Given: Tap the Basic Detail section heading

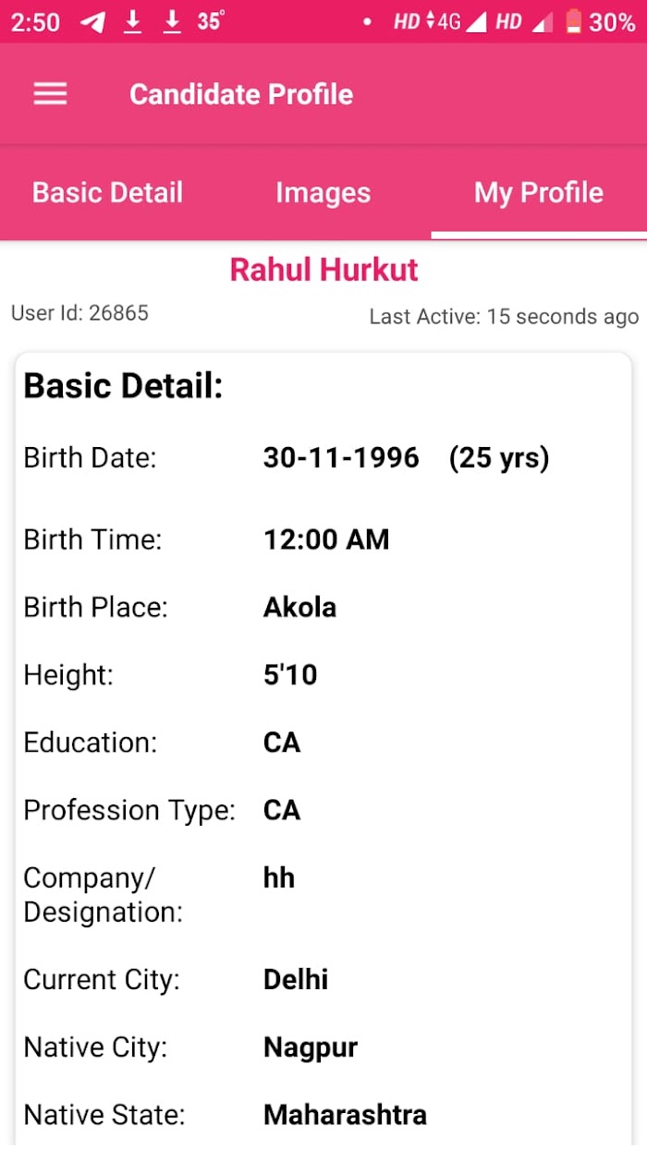Looking at the screenshot, I should pos(124,386).
